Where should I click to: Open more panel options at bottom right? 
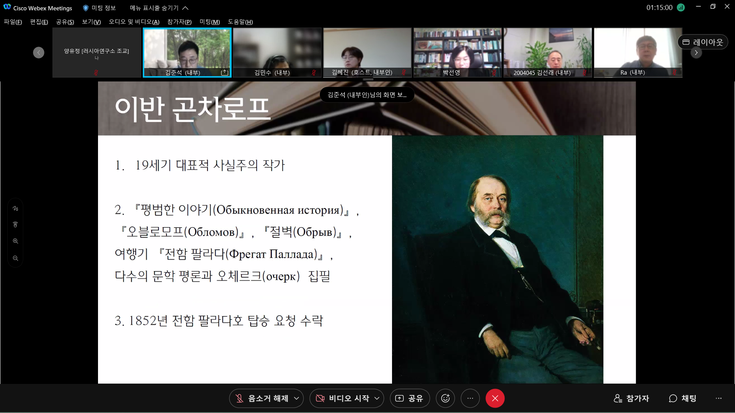(719, 398)
